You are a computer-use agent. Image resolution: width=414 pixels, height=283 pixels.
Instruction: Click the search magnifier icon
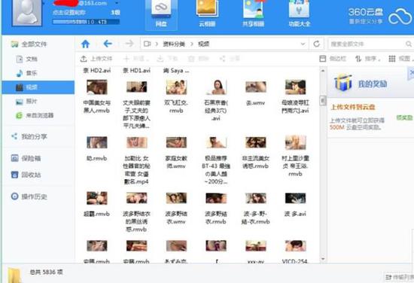click(409, 44)
